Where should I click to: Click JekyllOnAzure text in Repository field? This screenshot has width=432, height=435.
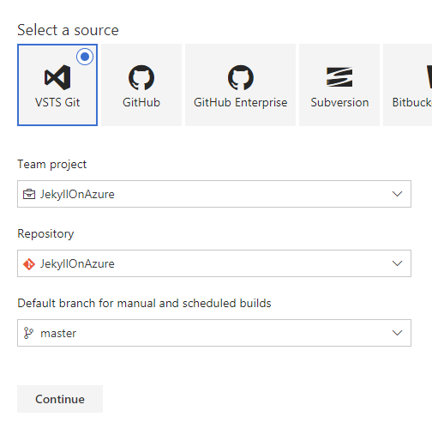click(77, 264)
